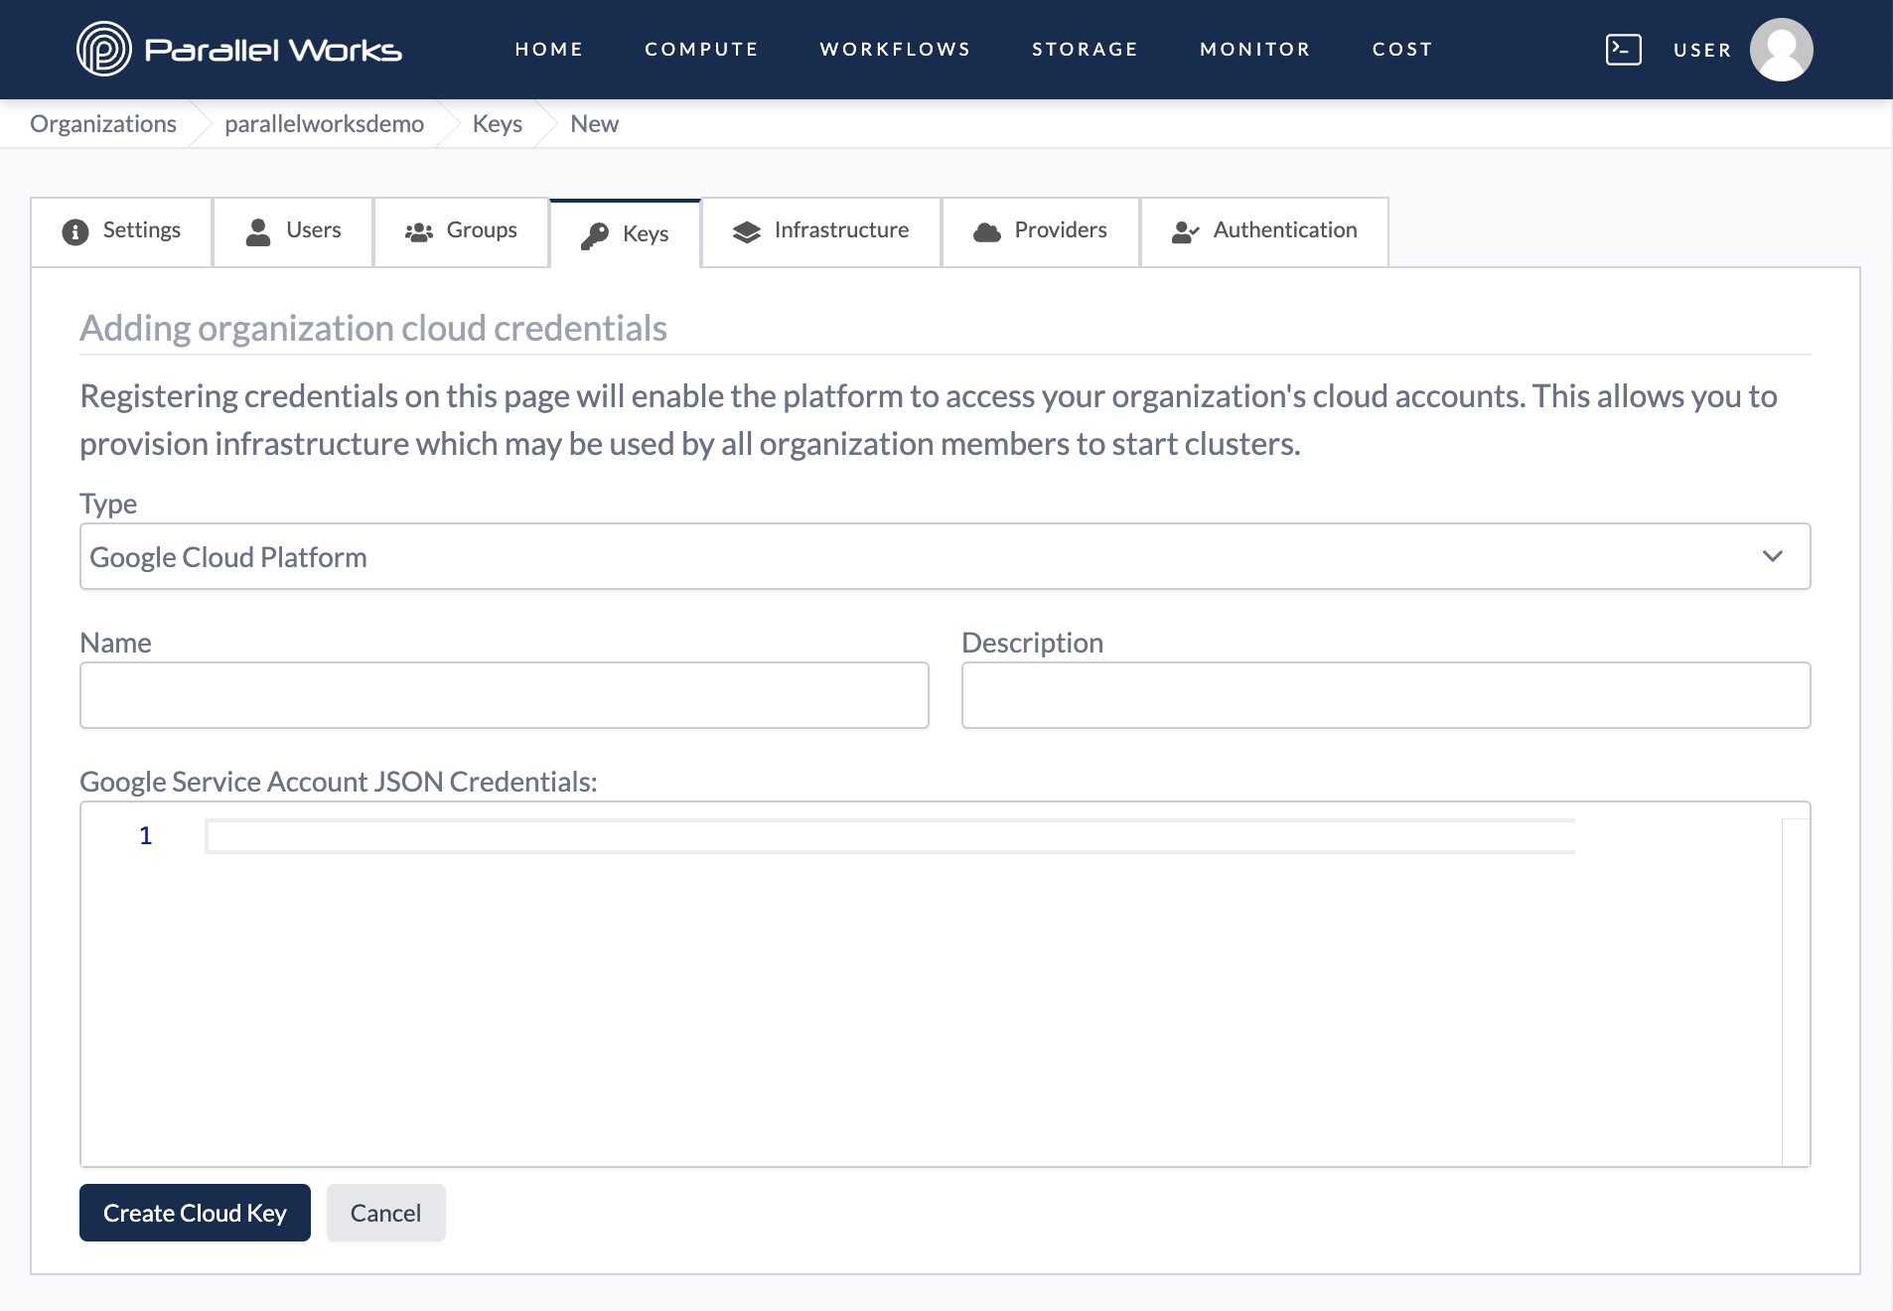The width and height of the screenshot is (1893, 1311).
Task: Switch to the Infrastructure tab
Action: pos(821,231)
